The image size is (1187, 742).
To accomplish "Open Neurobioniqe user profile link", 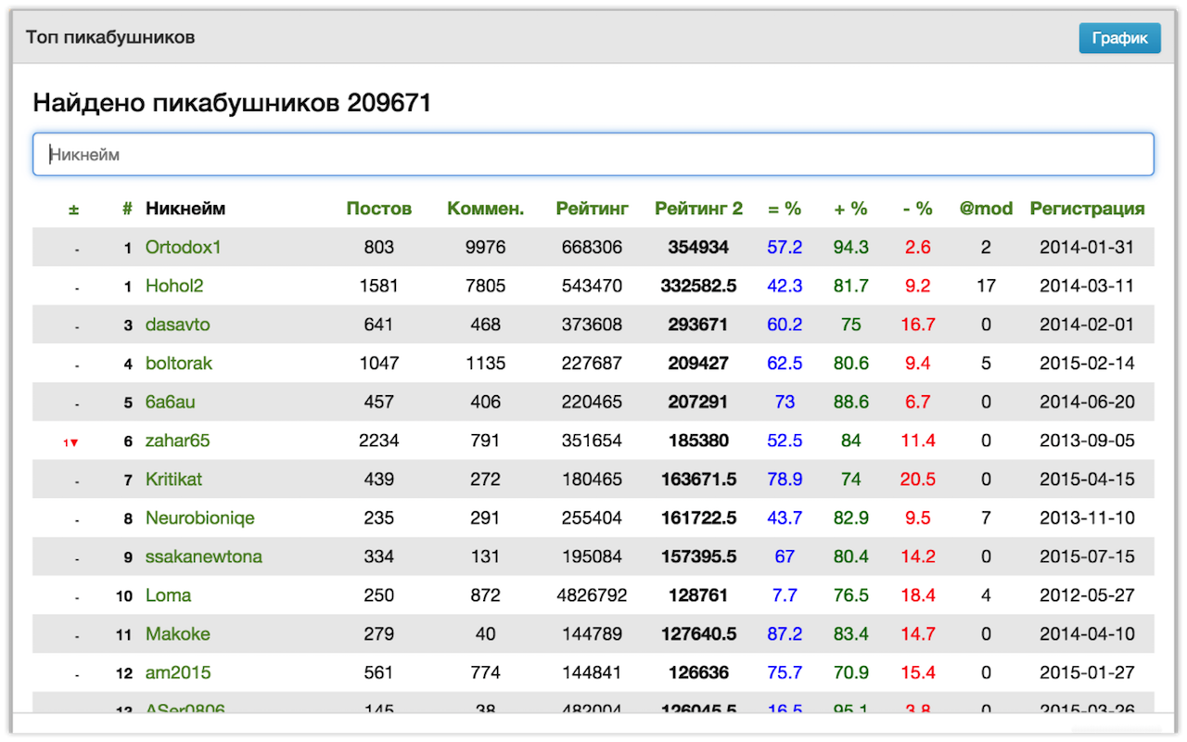I will pos(199,518).
